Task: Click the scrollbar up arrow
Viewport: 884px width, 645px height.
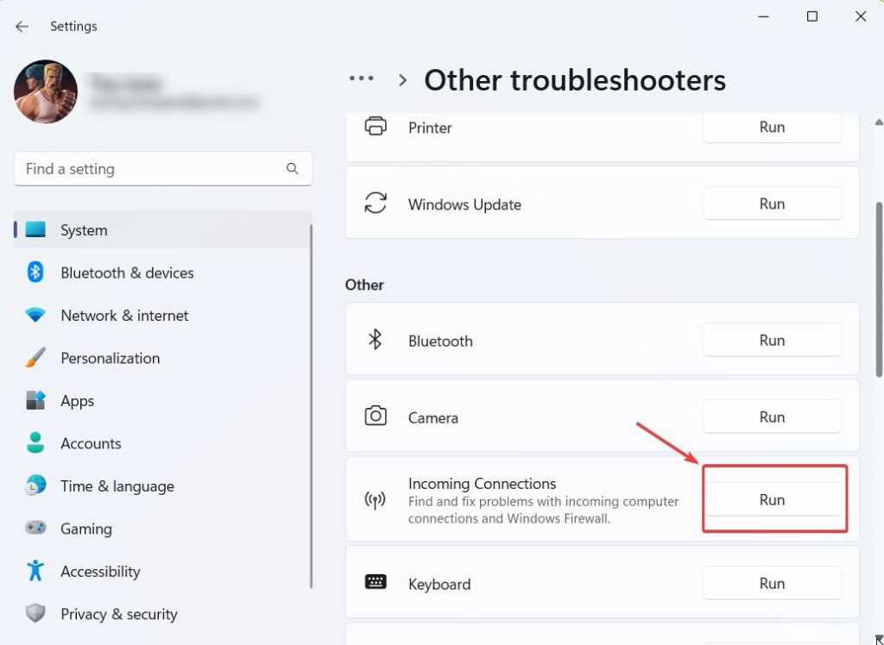Action: click(x=878, y=122)
